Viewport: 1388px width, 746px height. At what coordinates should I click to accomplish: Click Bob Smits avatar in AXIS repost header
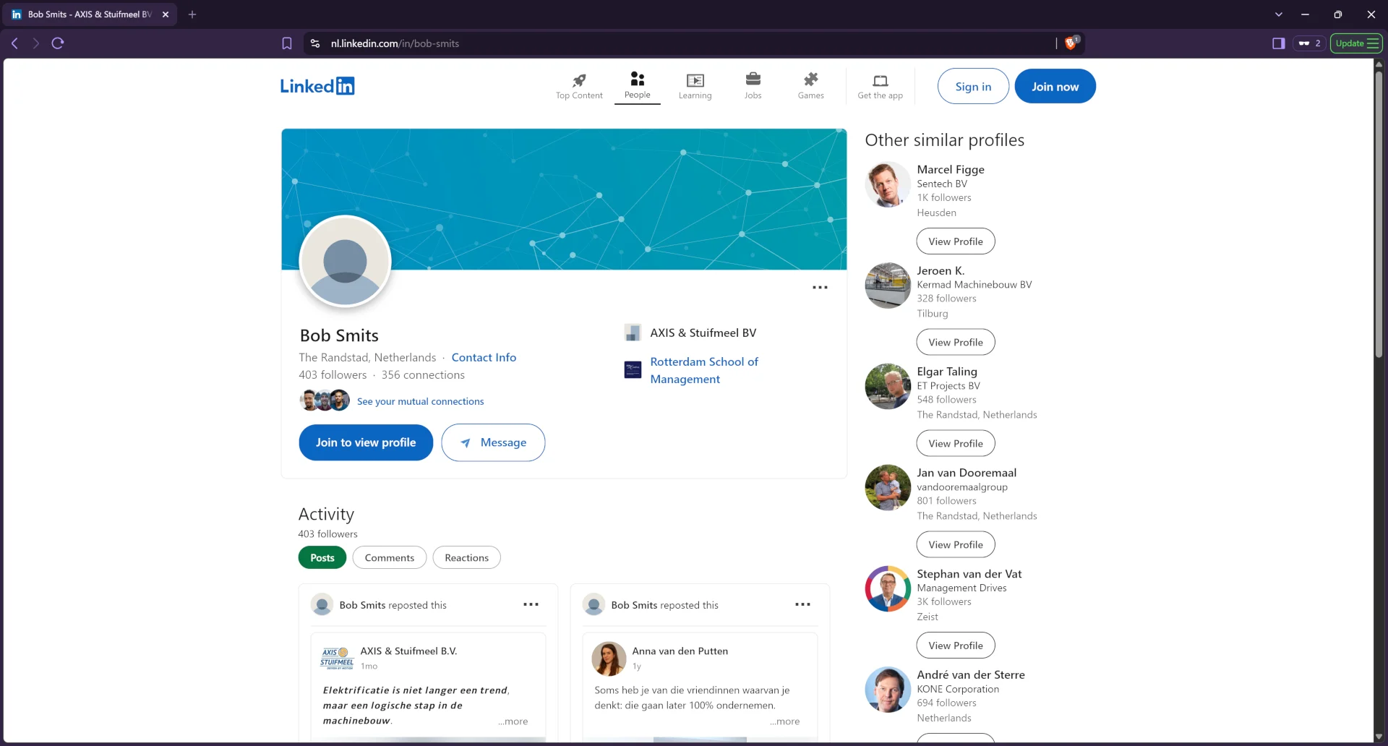click(x=322, y=604)
